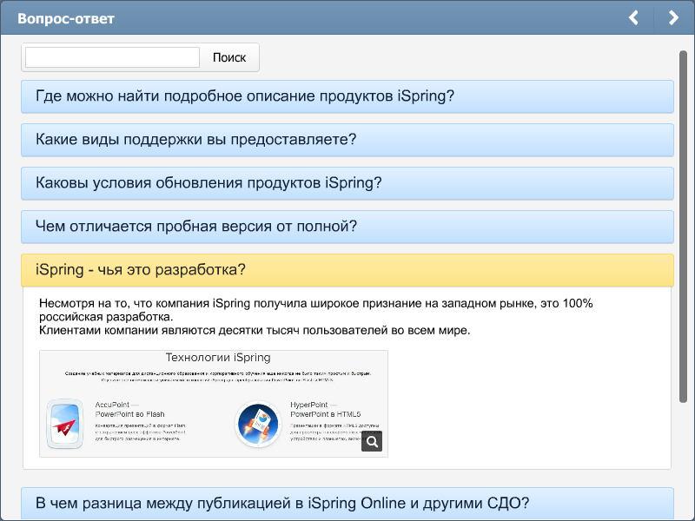695x521 pixels.
Task: Expand question about iSpring Online и другими СДО
Action: (347, 504)
